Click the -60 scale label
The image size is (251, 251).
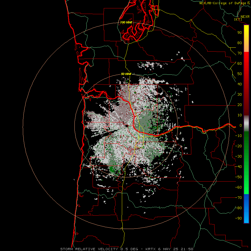point(238,187)
